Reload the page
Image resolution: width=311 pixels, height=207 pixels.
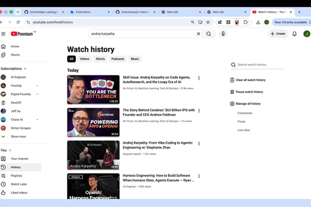(18, 22)
